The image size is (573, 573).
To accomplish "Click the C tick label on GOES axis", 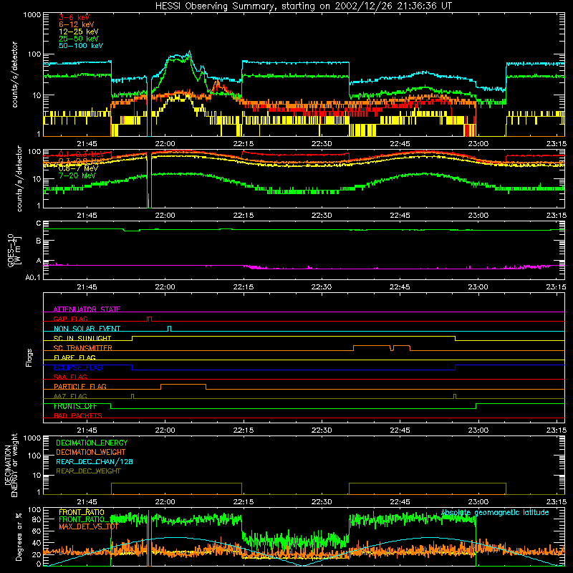I will click(39, 223).
